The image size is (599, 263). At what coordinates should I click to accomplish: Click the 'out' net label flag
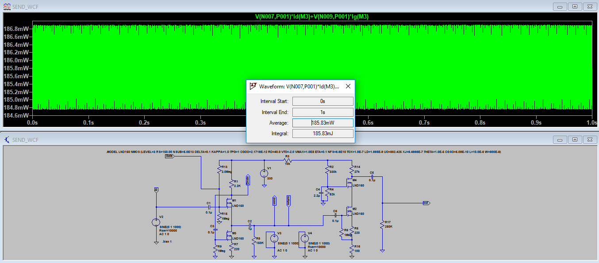click(426, 203)
